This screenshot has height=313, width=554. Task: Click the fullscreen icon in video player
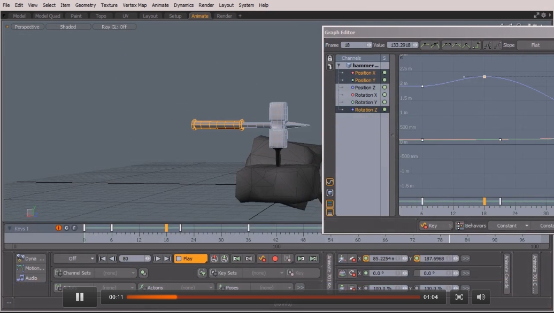coord(459,297)
